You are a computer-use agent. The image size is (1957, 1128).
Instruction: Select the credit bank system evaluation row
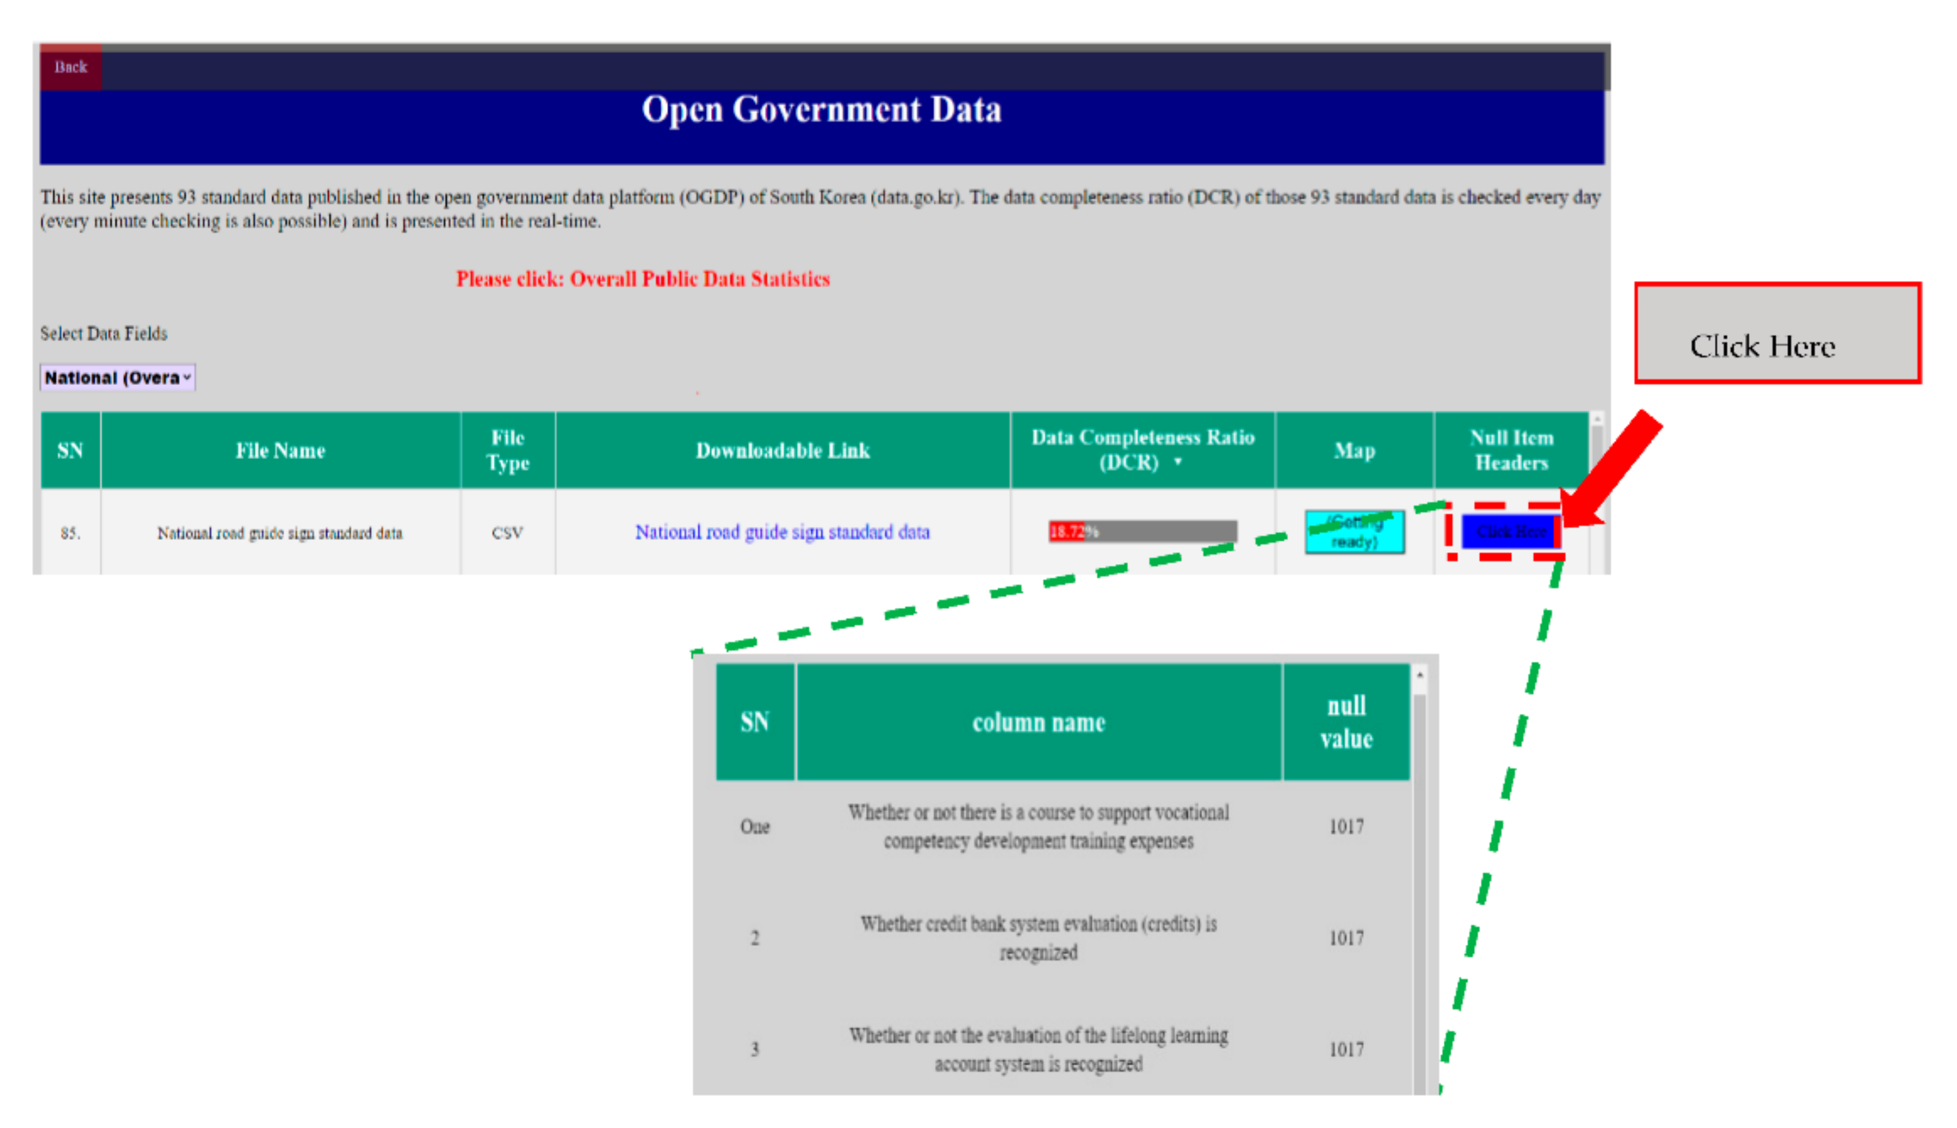coord(1038,937)
